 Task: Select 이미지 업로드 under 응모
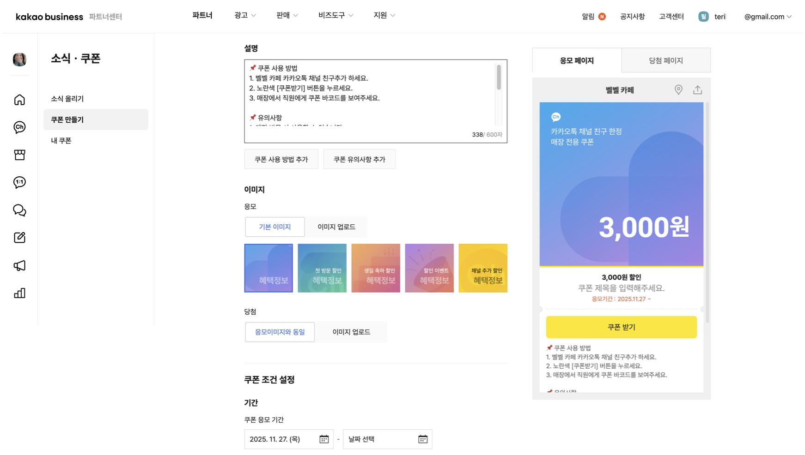(336, 227)
